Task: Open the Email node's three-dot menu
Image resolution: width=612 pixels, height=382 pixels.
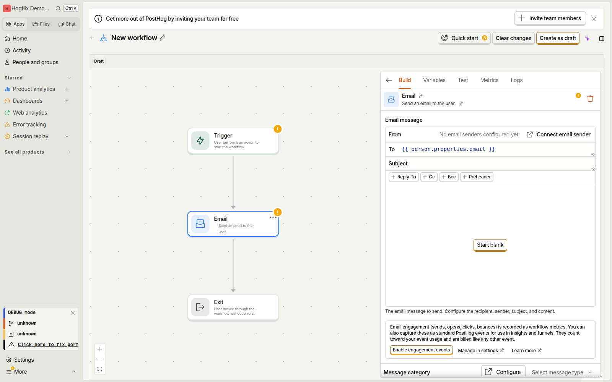Action: click(272, 217)
